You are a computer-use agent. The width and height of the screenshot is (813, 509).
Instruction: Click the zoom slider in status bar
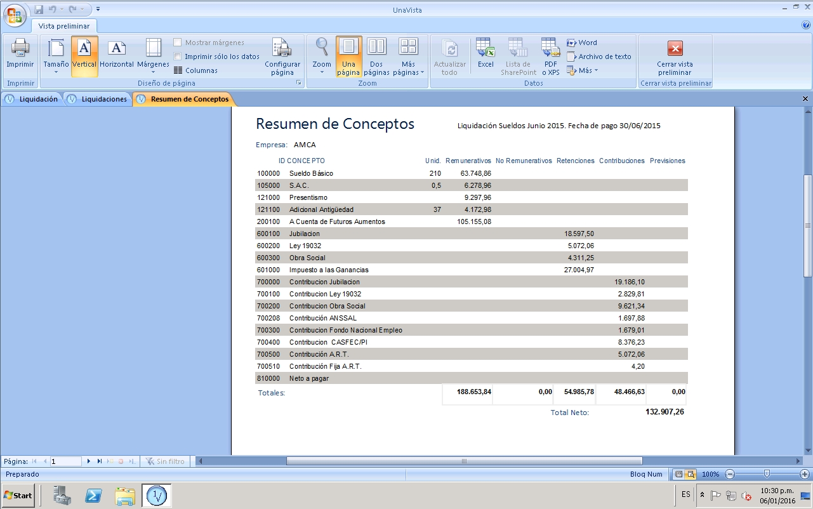[x=767, y=474]
